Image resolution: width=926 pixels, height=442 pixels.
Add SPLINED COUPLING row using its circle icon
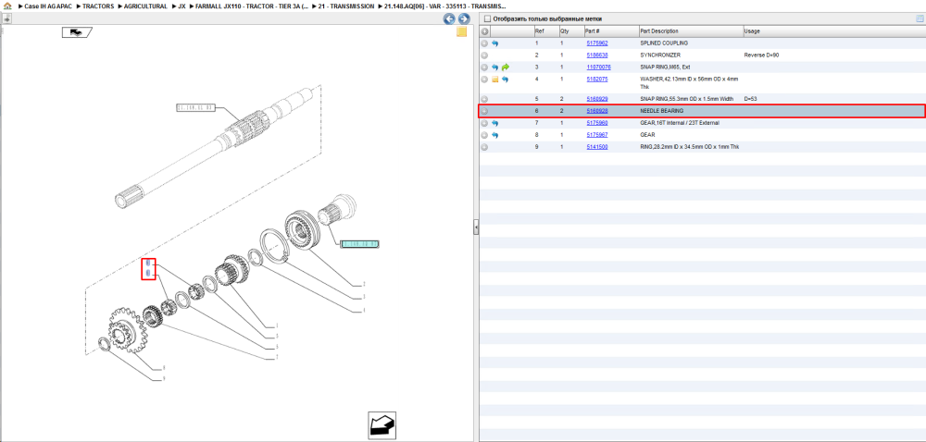click(x=484, y=43)
